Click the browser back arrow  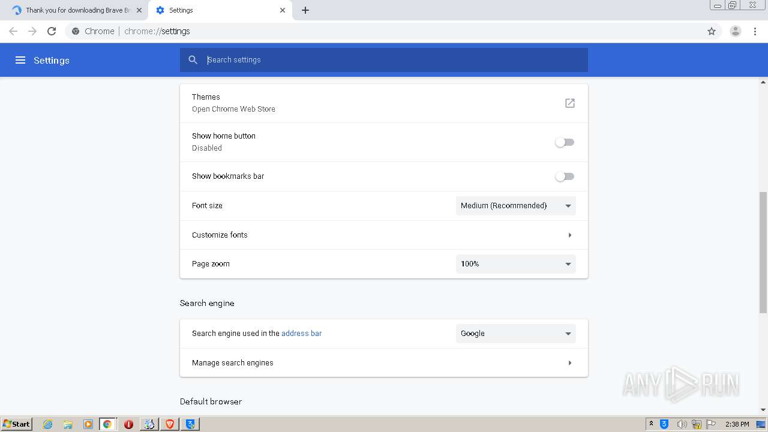pos(13,31)
